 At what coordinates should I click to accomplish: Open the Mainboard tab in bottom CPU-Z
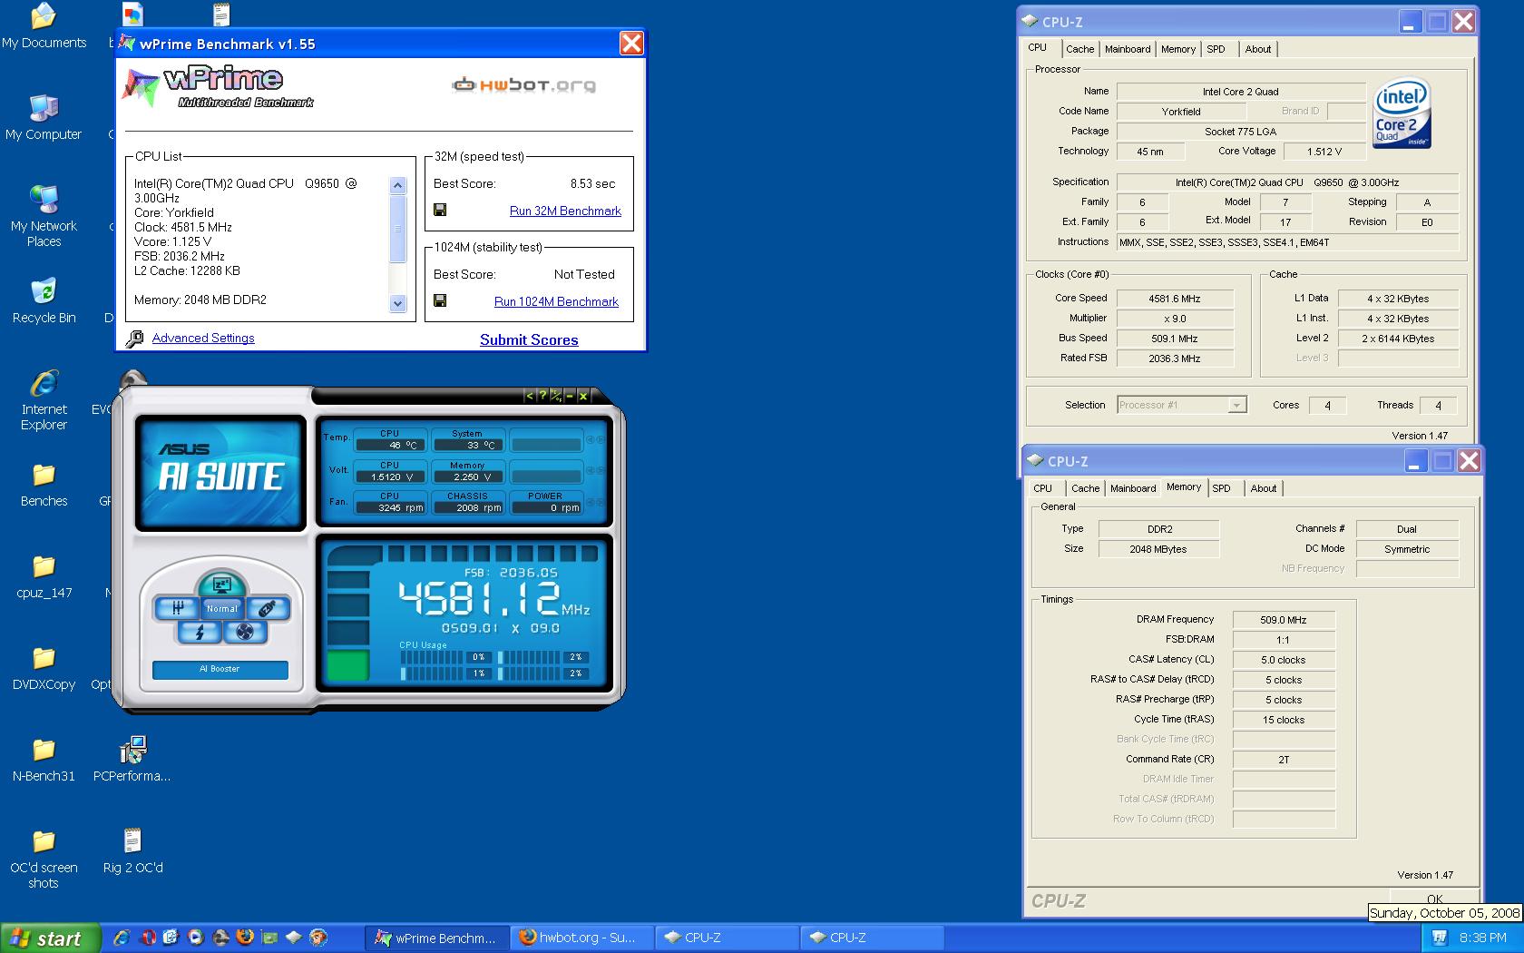click(x=1133, y=488)
